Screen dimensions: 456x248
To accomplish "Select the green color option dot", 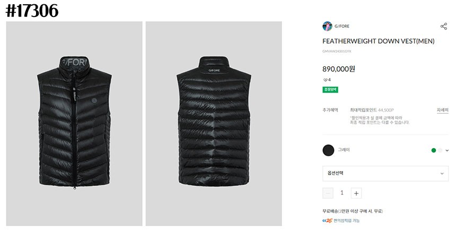I will (x=434, y=150).
